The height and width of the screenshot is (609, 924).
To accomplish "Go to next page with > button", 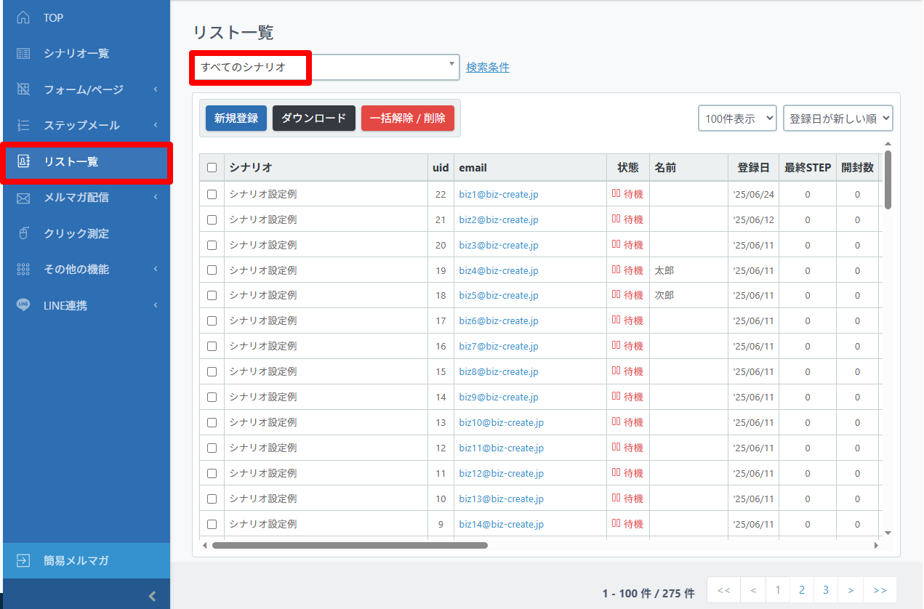I will click(x=851, y=590).
